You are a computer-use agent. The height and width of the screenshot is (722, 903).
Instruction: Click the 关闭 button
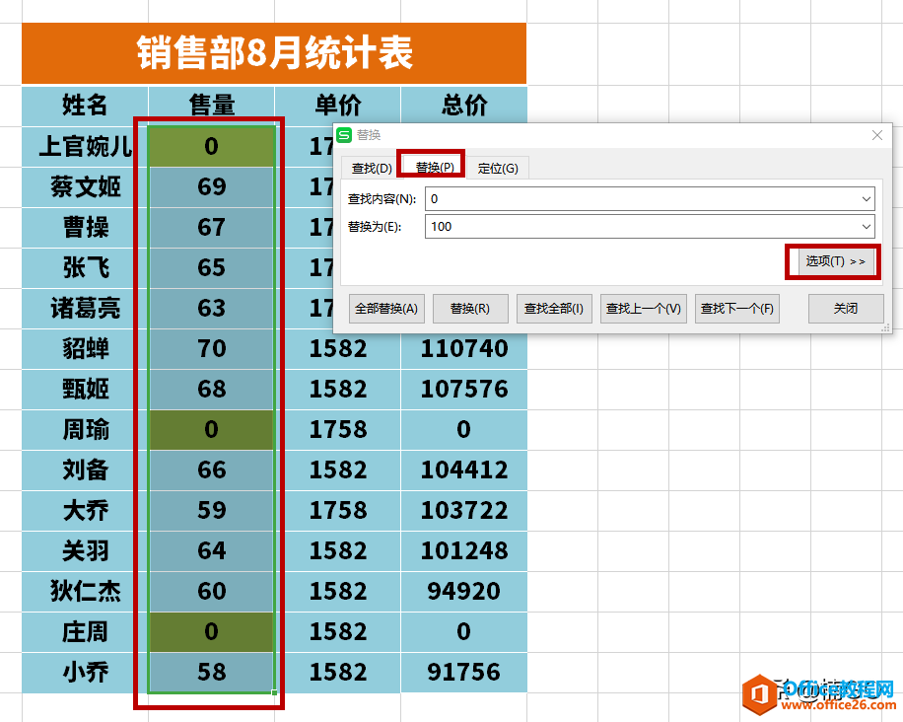coord(846,309)
